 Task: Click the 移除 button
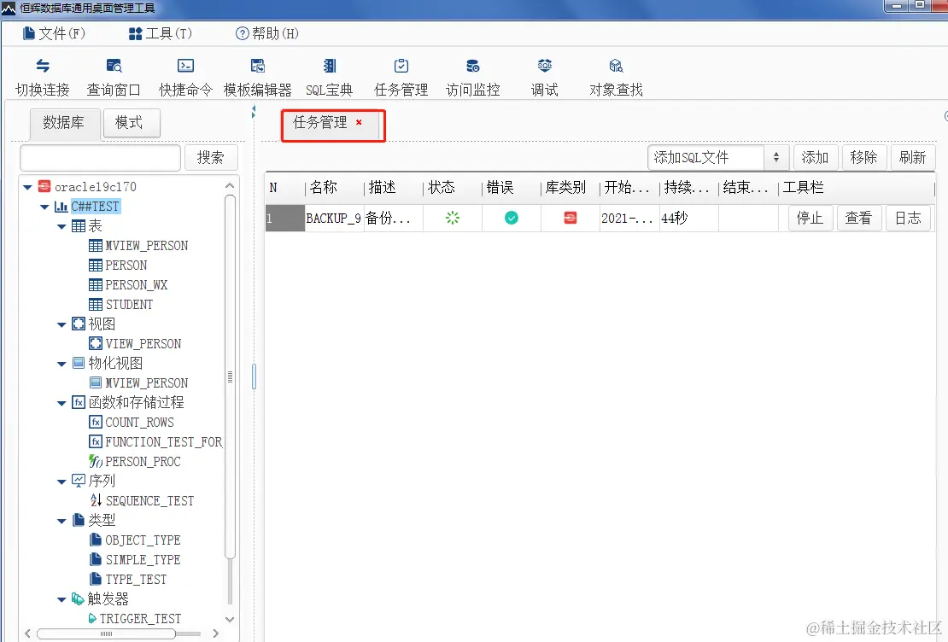coord(863,157)
